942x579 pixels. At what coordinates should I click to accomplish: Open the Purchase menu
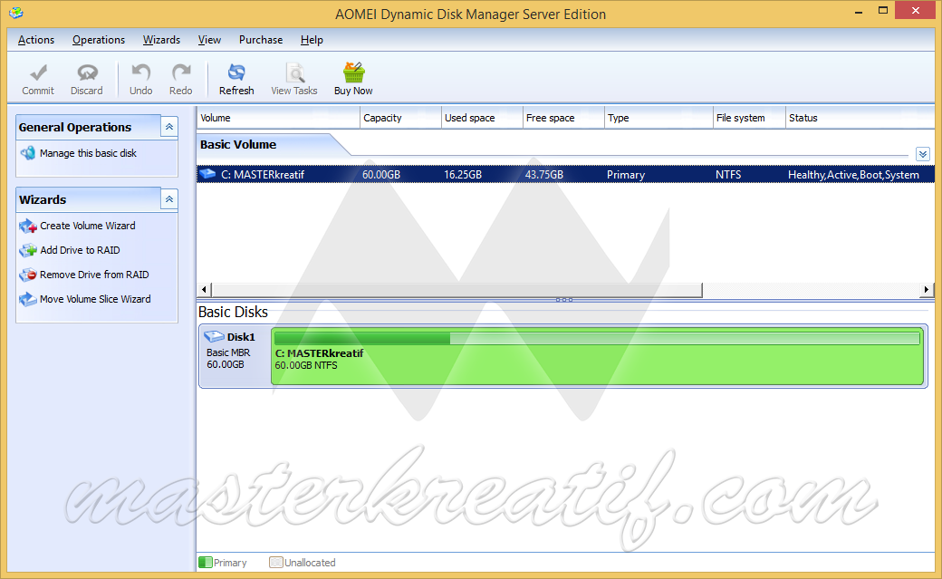click(x=261, y=40)
